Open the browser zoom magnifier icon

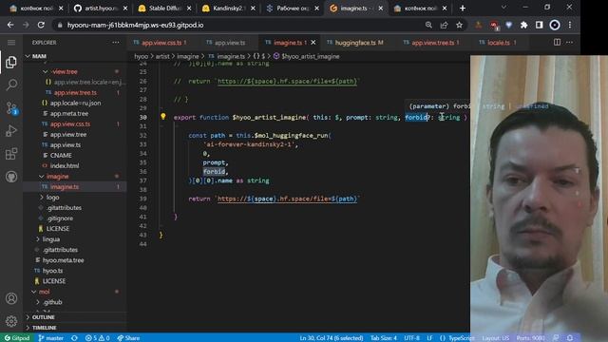point(428,25)
